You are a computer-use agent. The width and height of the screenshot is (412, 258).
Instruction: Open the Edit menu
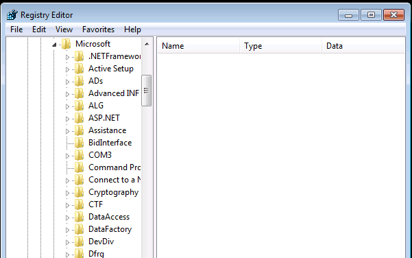(x=39, y=30)
